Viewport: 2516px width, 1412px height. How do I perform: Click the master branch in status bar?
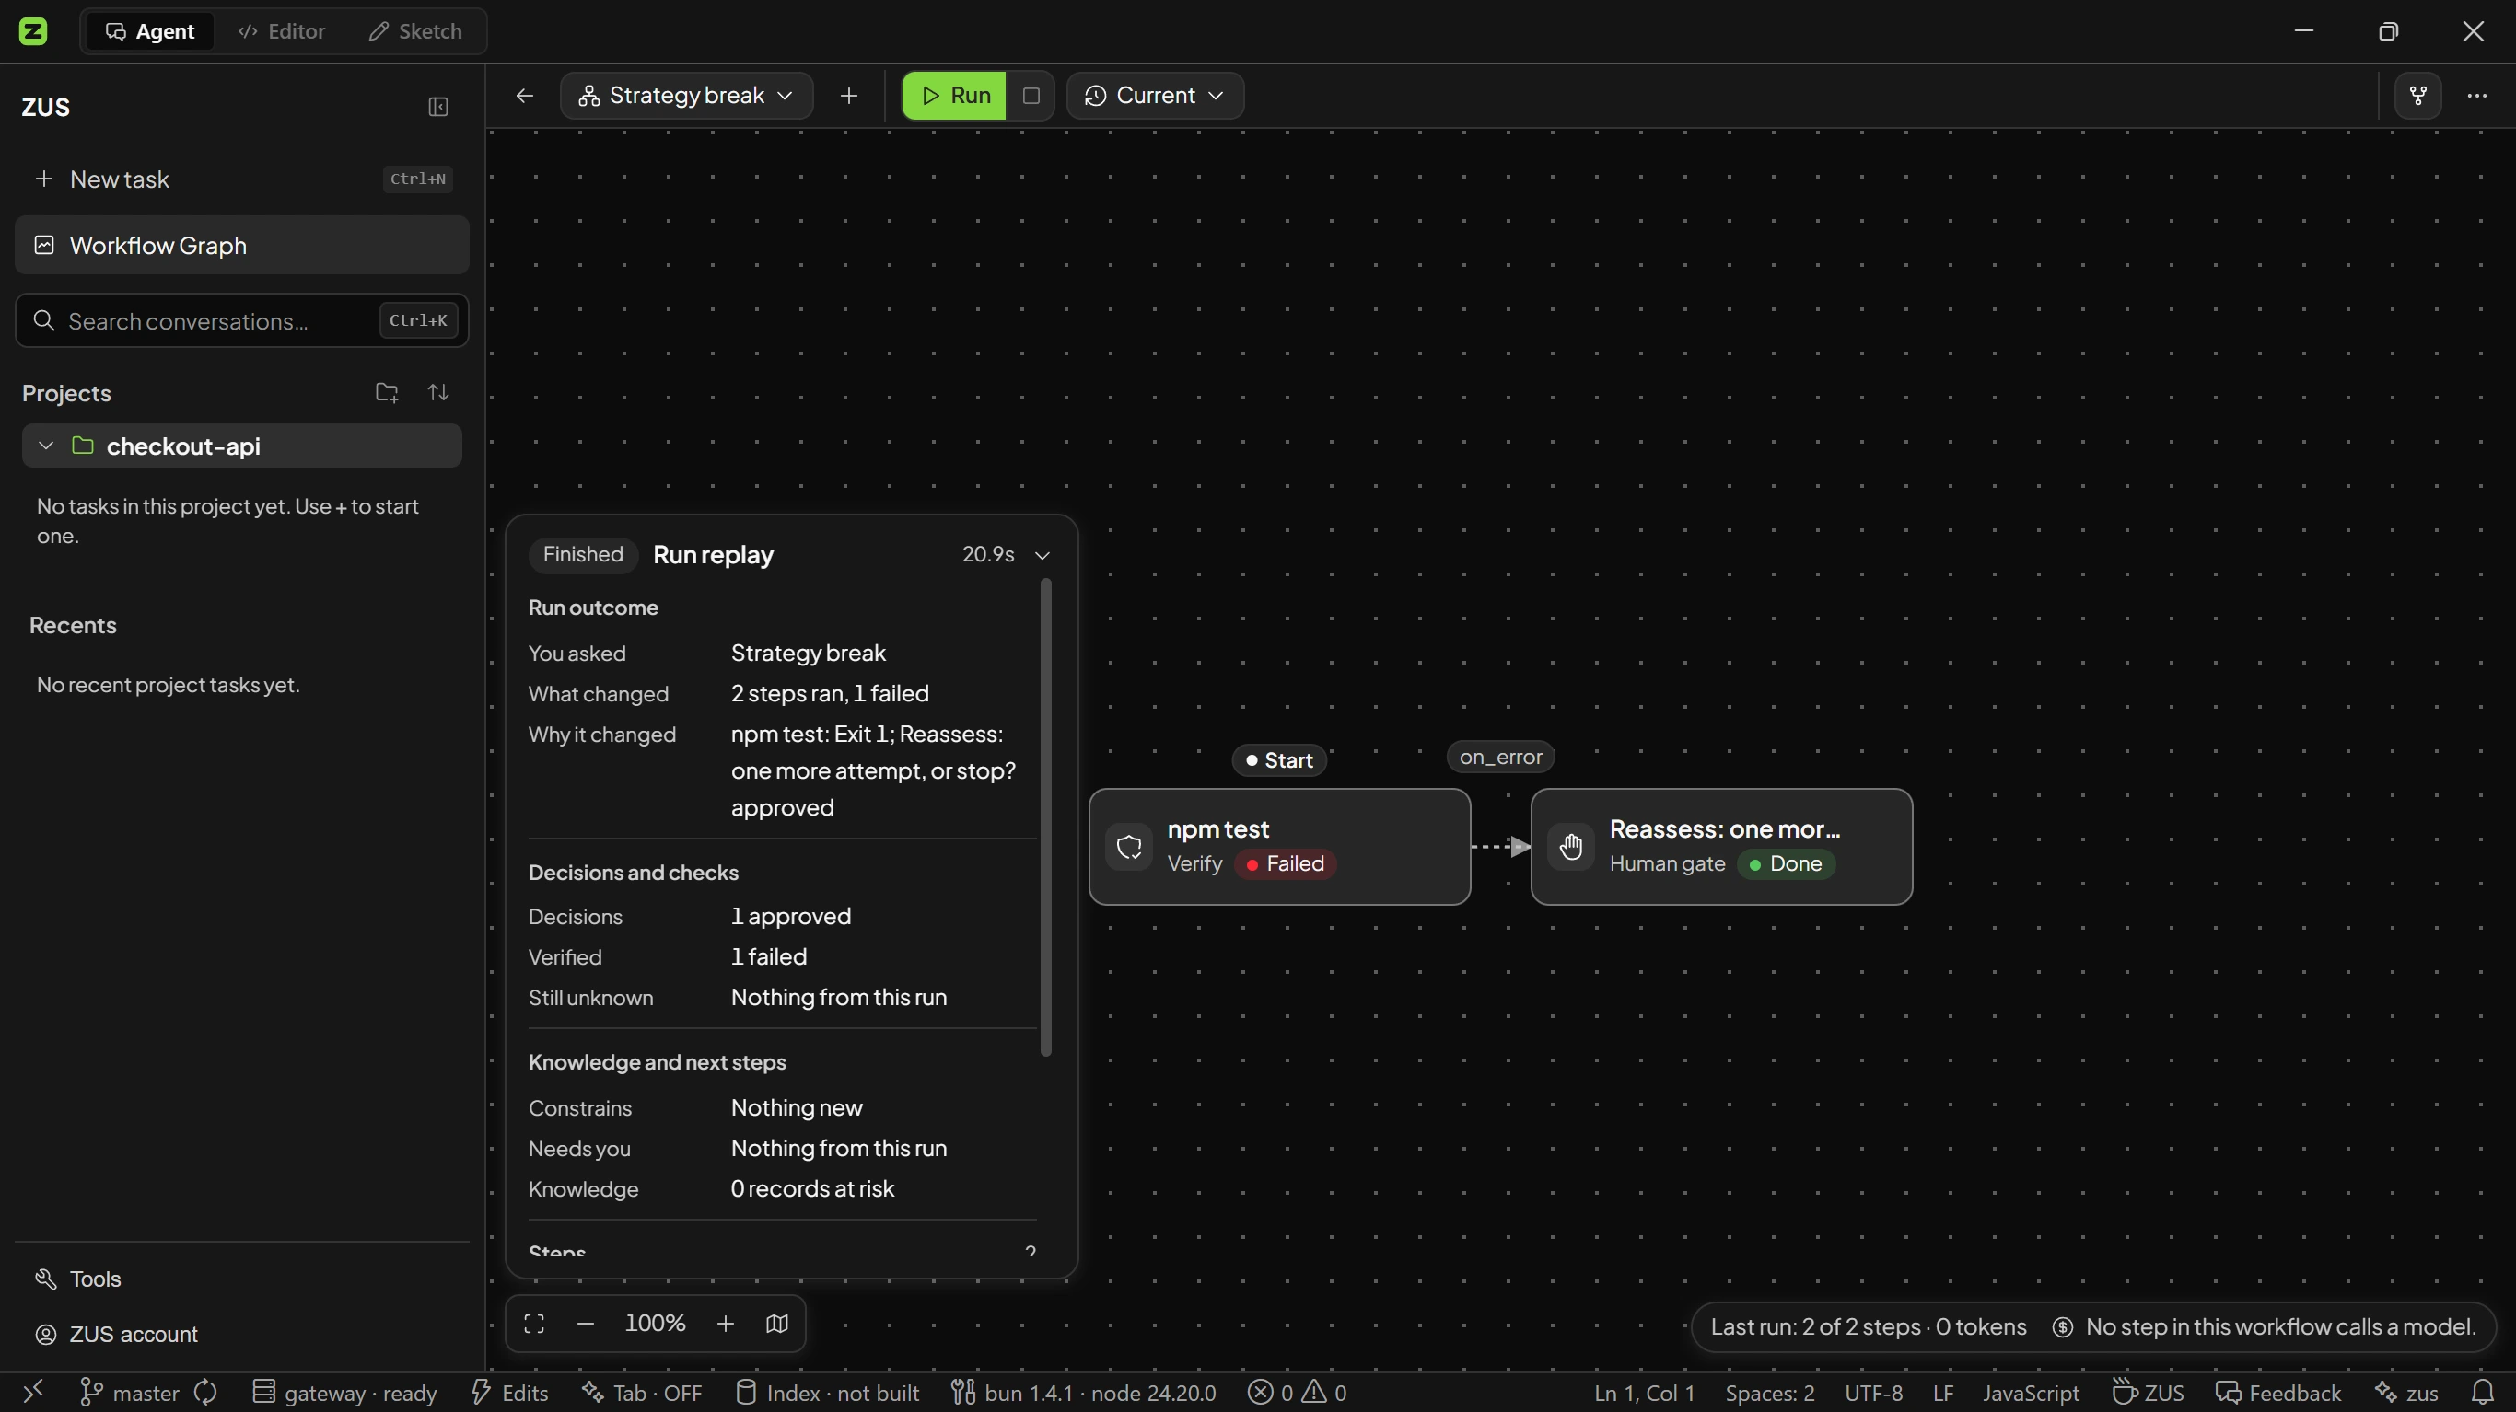pyautogui.click(x=130, y=1393)
